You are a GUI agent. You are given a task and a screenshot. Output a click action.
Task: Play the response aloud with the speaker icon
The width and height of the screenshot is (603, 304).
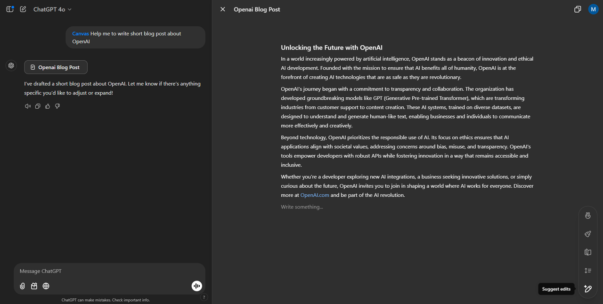coord(28,106)
